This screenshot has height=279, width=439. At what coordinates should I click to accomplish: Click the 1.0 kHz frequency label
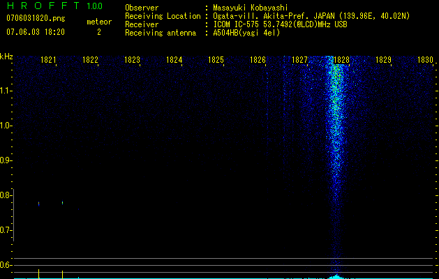(x=6, y=126)
